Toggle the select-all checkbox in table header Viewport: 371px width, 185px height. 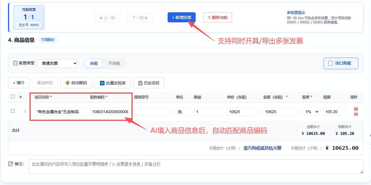13,97
